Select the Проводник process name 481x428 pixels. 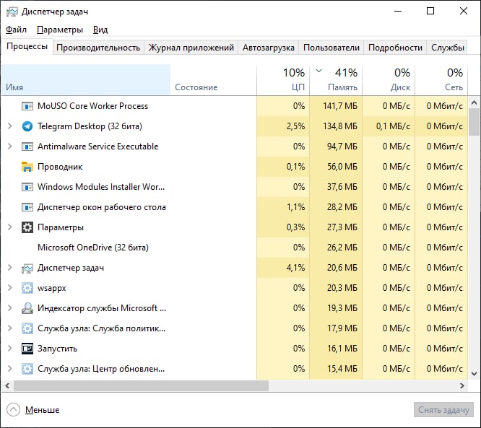coord(60,167)
